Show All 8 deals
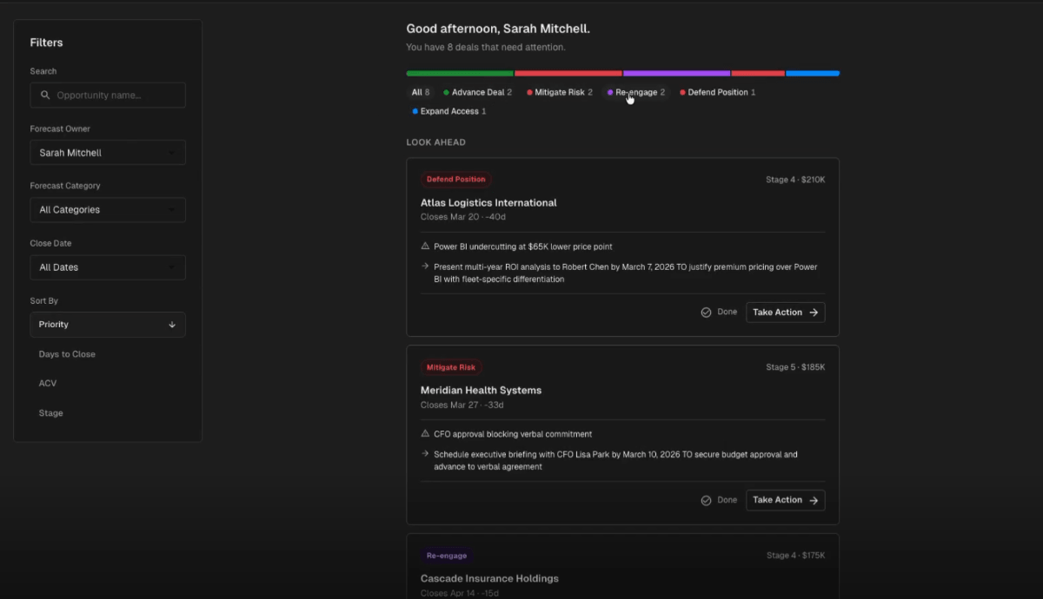 [x=421, y=92]
